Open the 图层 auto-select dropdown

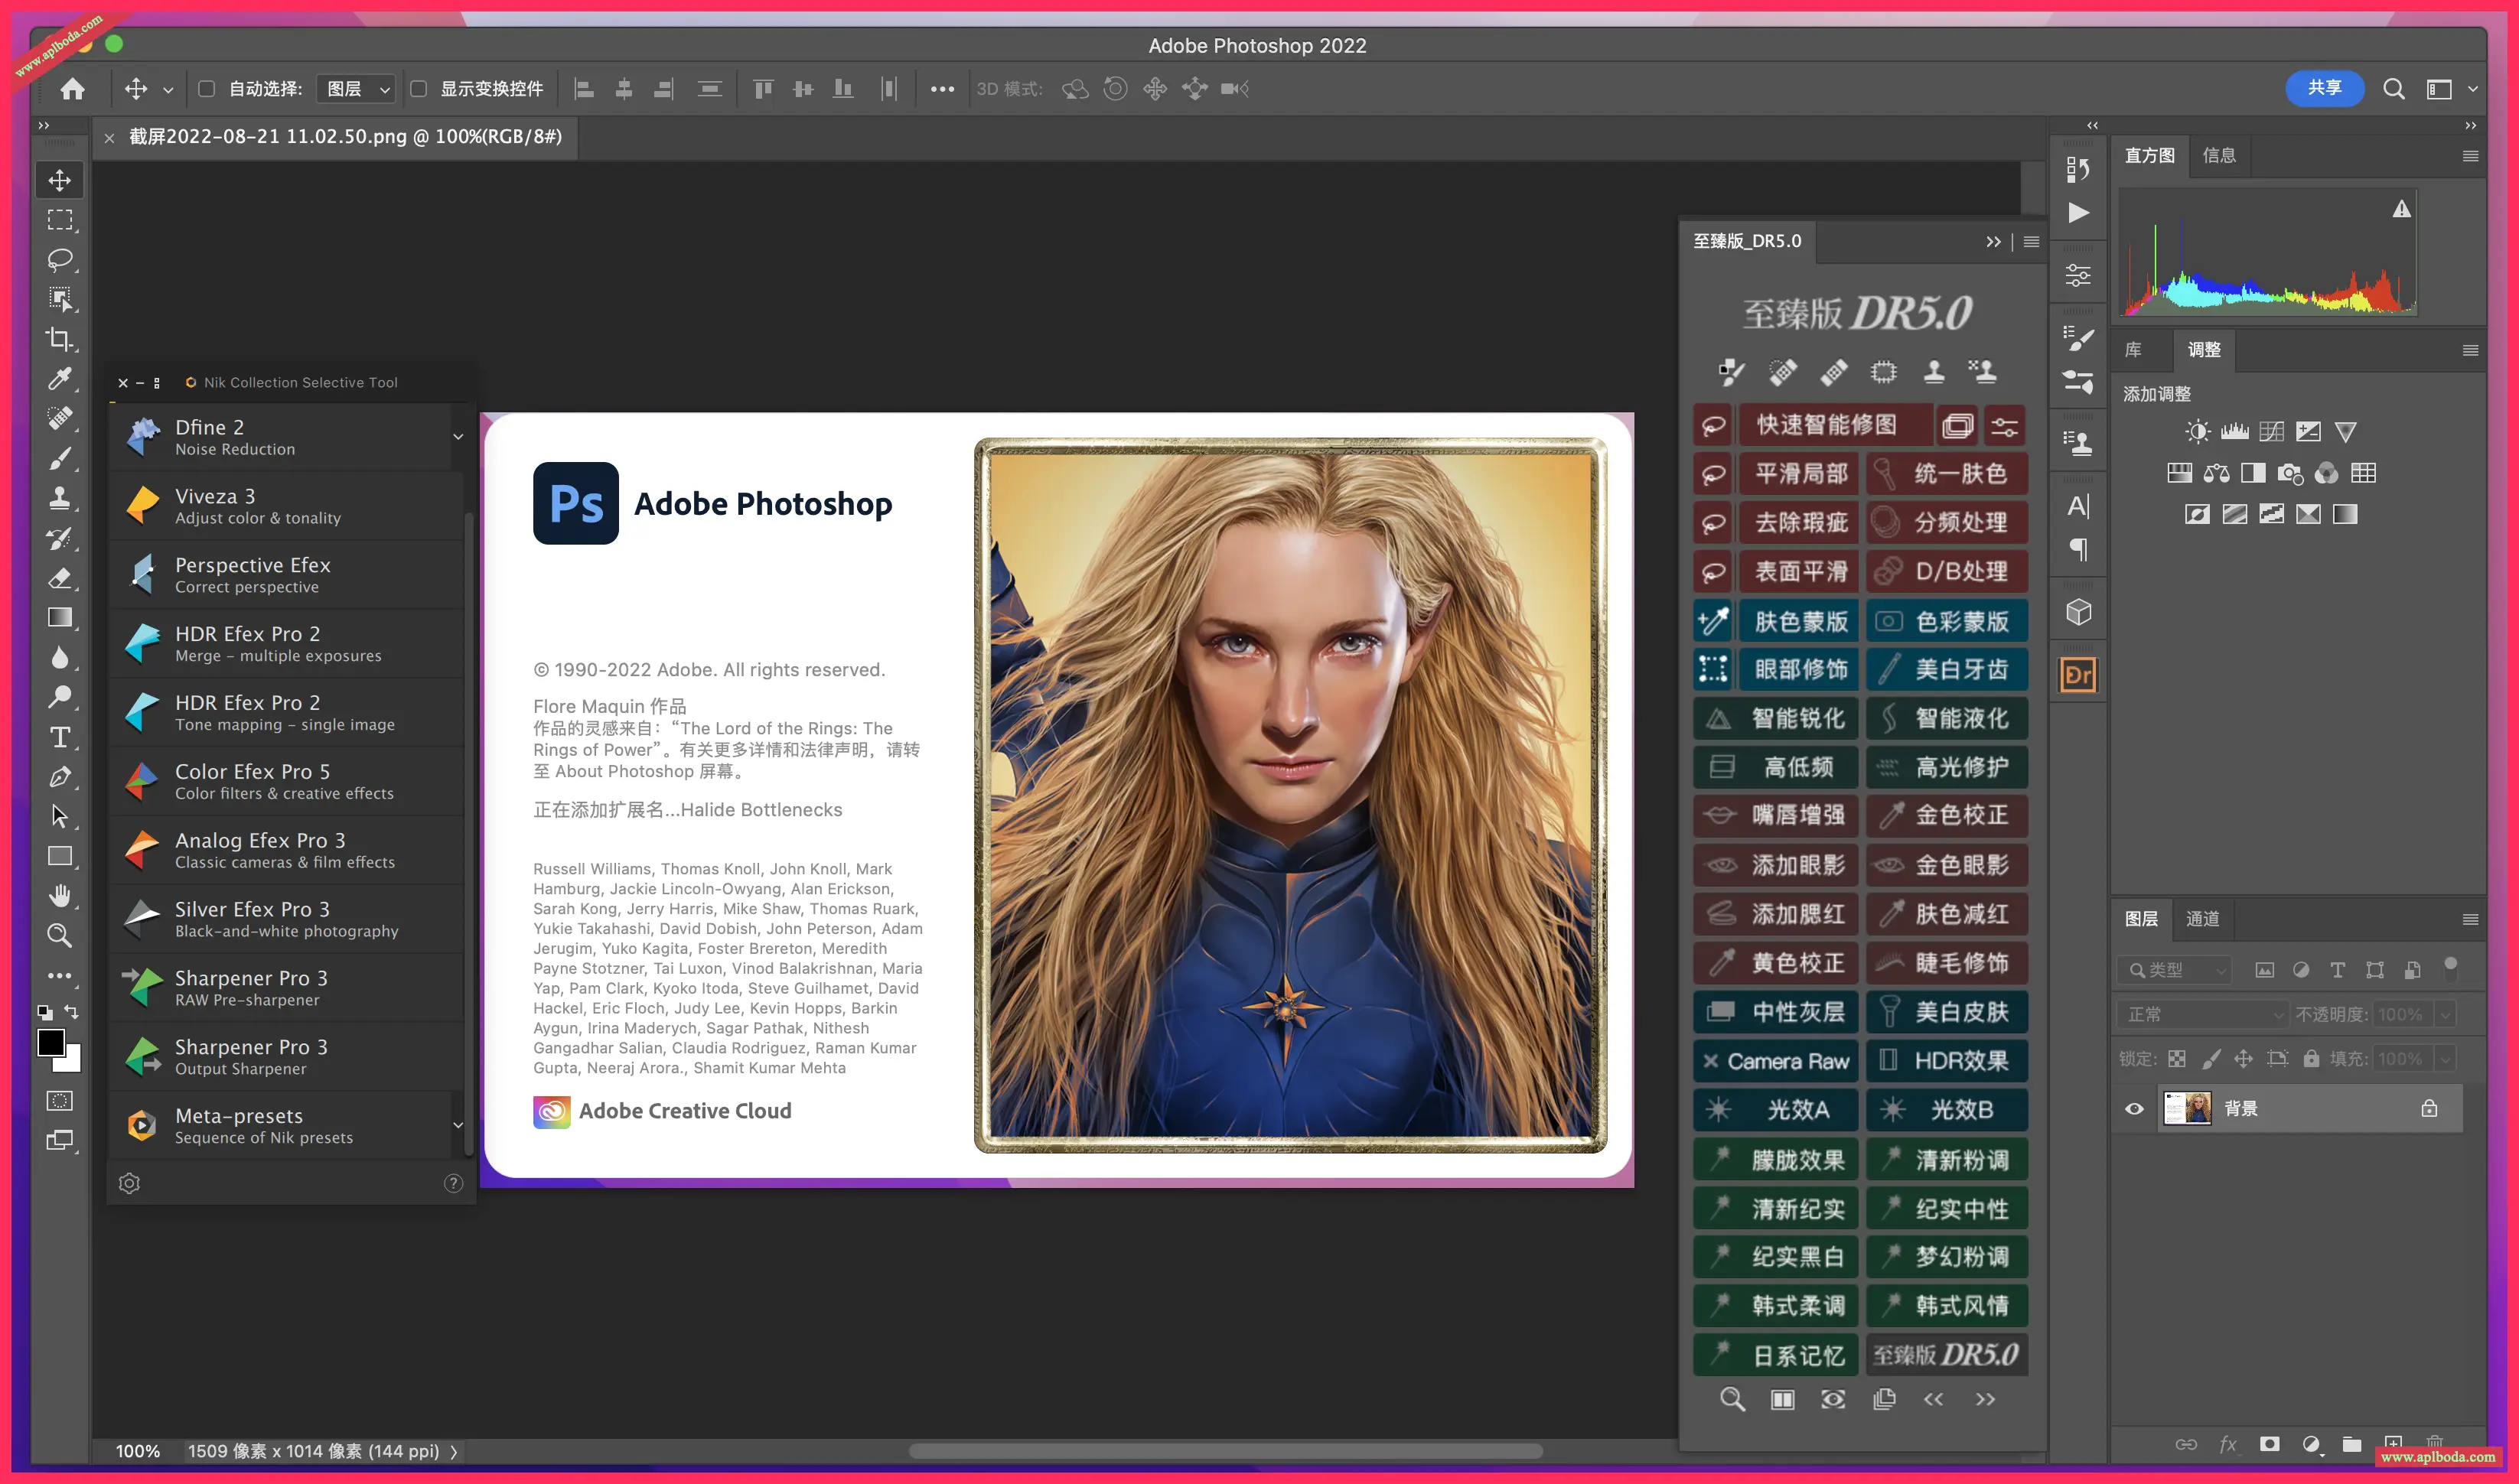click(x=356, y=89)
